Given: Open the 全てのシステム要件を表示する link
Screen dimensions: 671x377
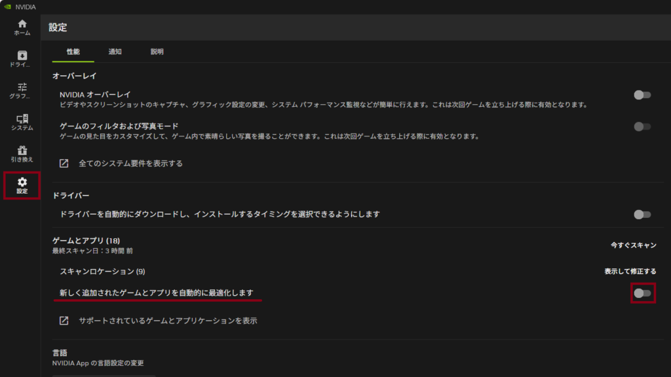Looking at the screenshot, I should [x=130, y=163].
